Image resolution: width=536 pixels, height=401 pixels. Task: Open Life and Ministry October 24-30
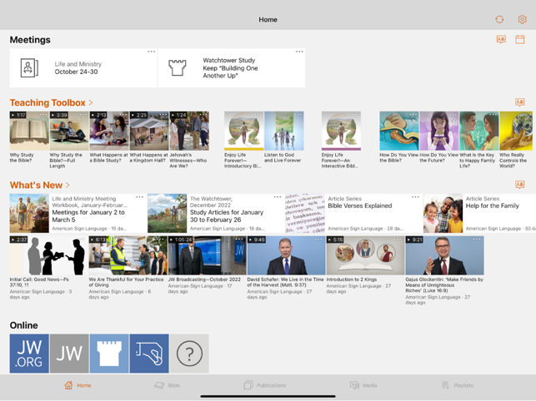click(83, 68)
